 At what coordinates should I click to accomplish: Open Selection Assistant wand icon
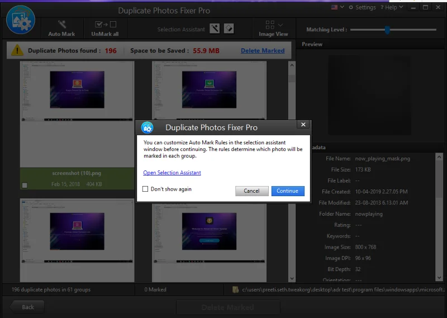pyautogui.click(x=215, y=29)
